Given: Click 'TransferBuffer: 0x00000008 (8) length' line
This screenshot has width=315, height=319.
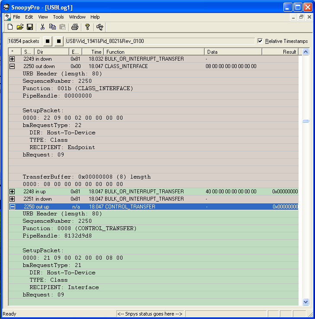Looking at the screenshot, I should 87,177.
